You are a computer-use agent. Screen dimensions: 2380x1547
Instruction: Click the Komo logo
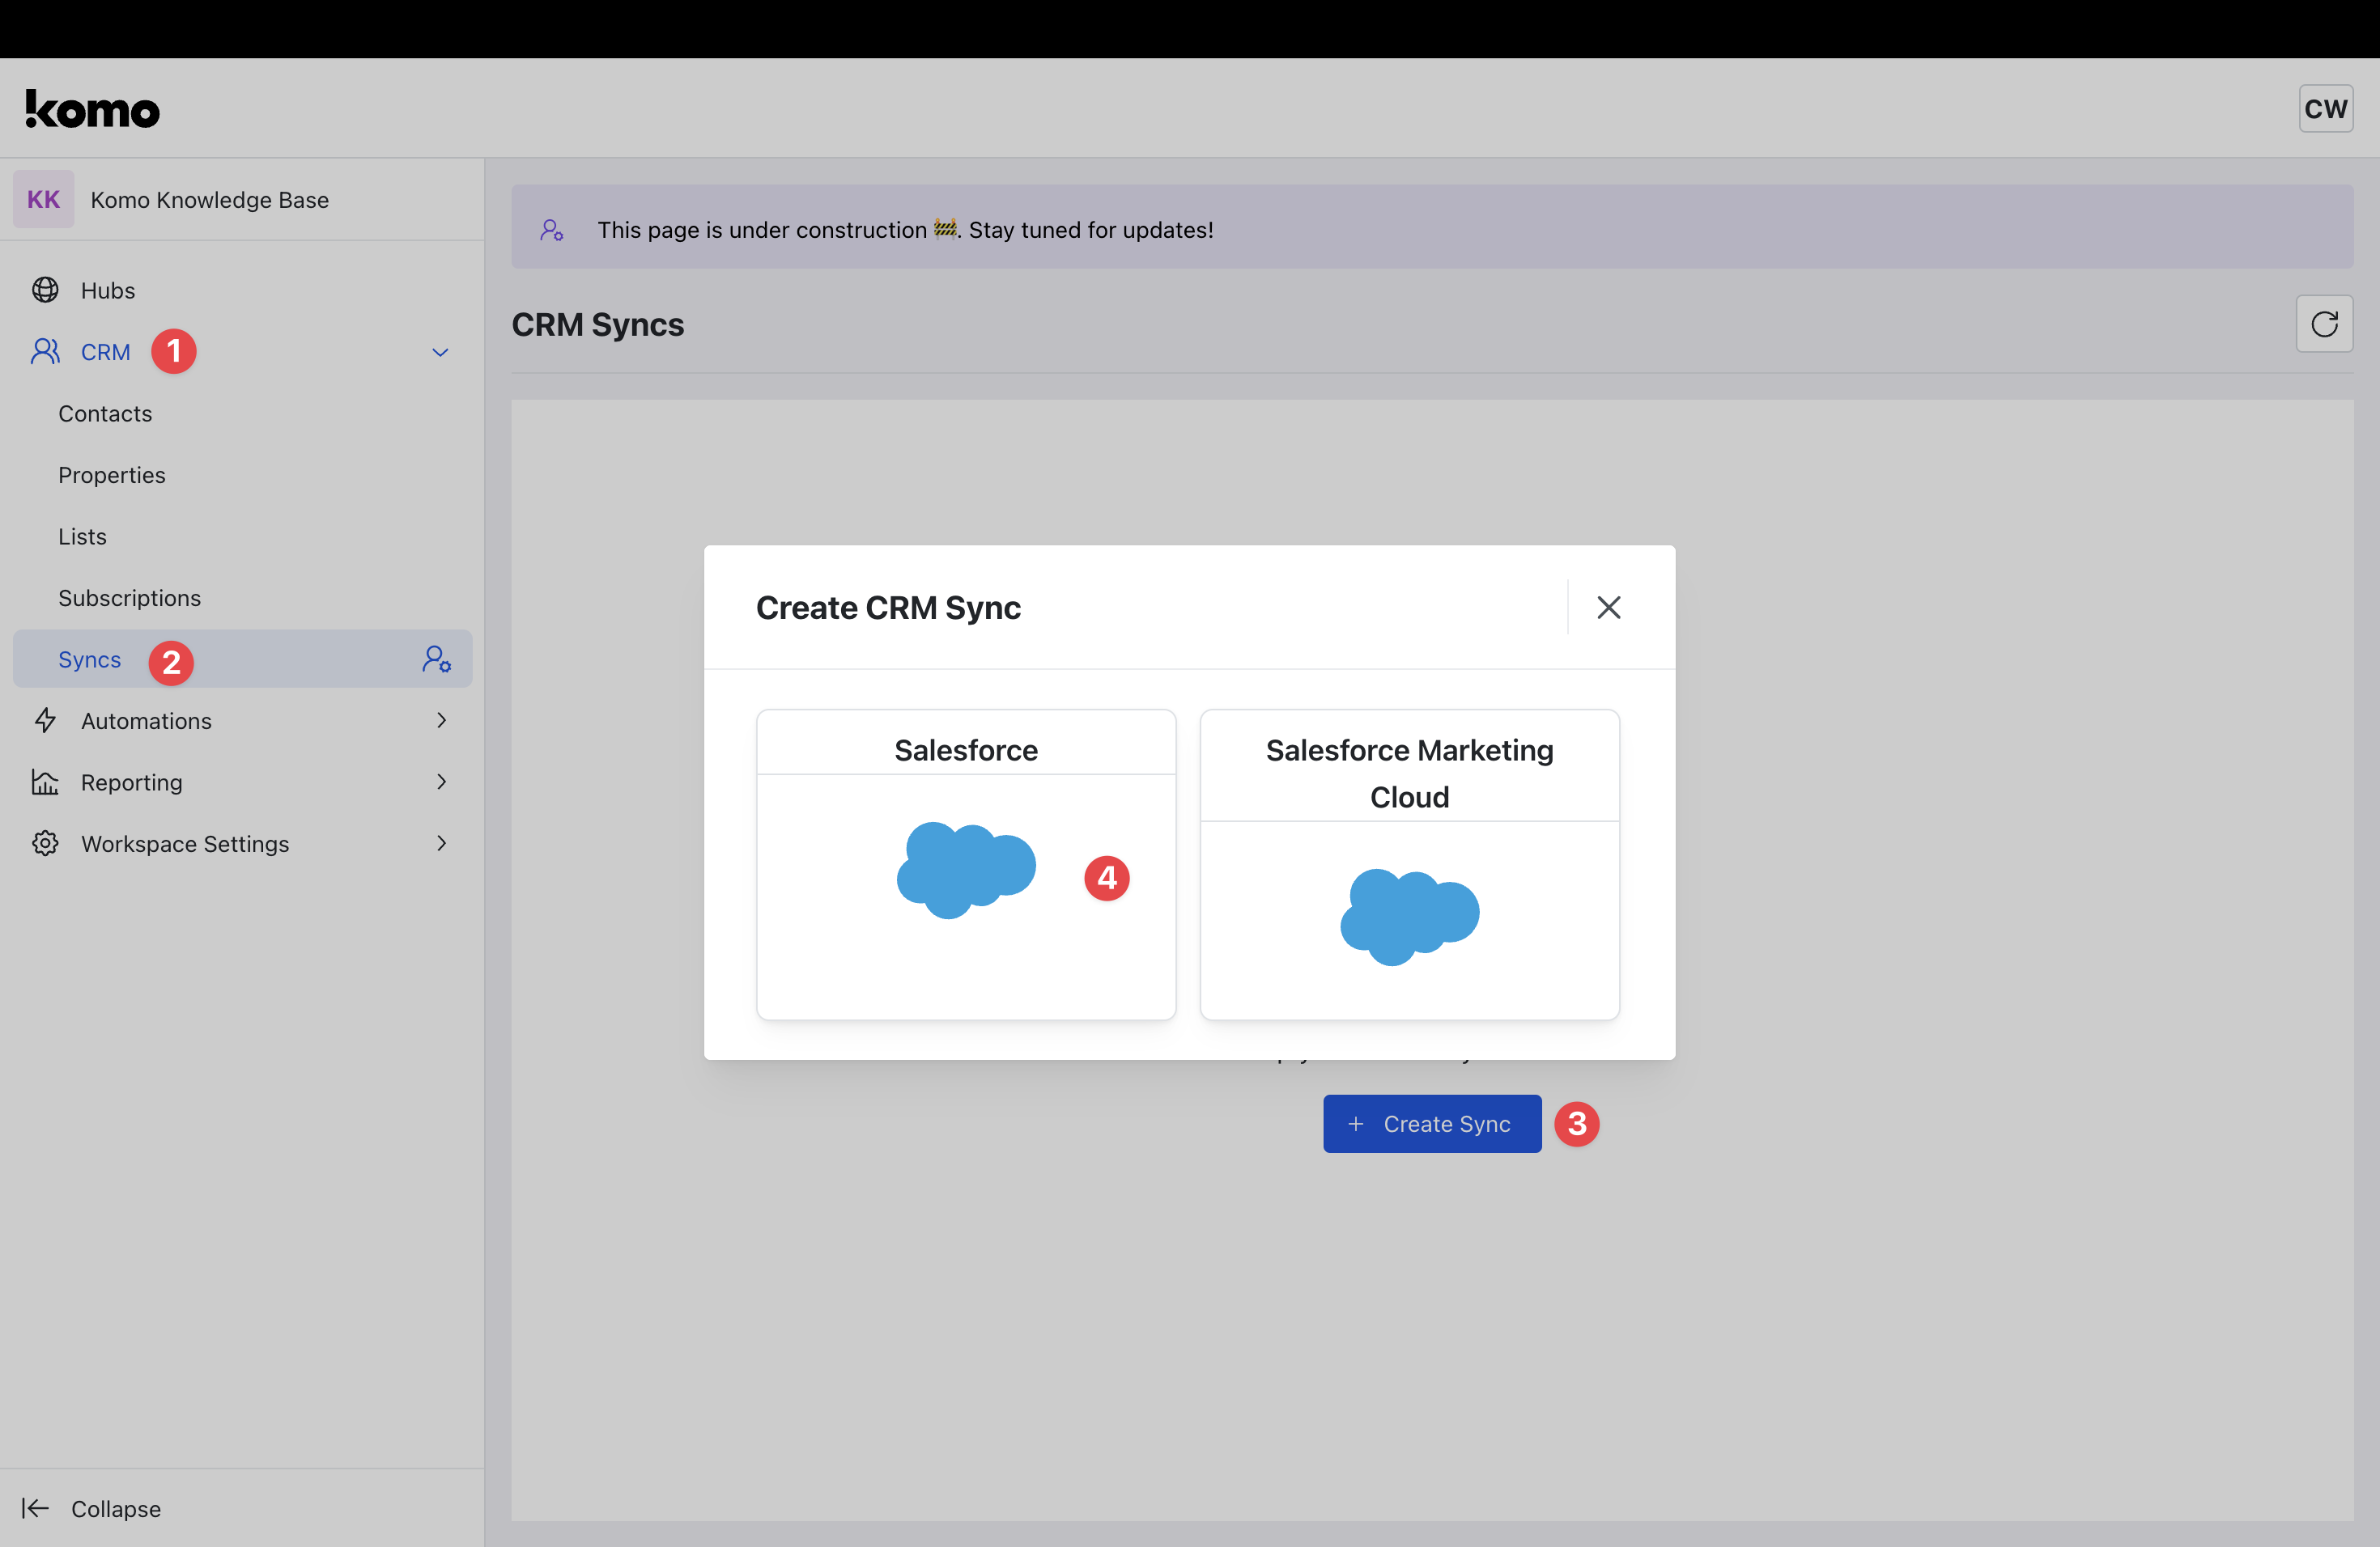click(x=92, y=109)
